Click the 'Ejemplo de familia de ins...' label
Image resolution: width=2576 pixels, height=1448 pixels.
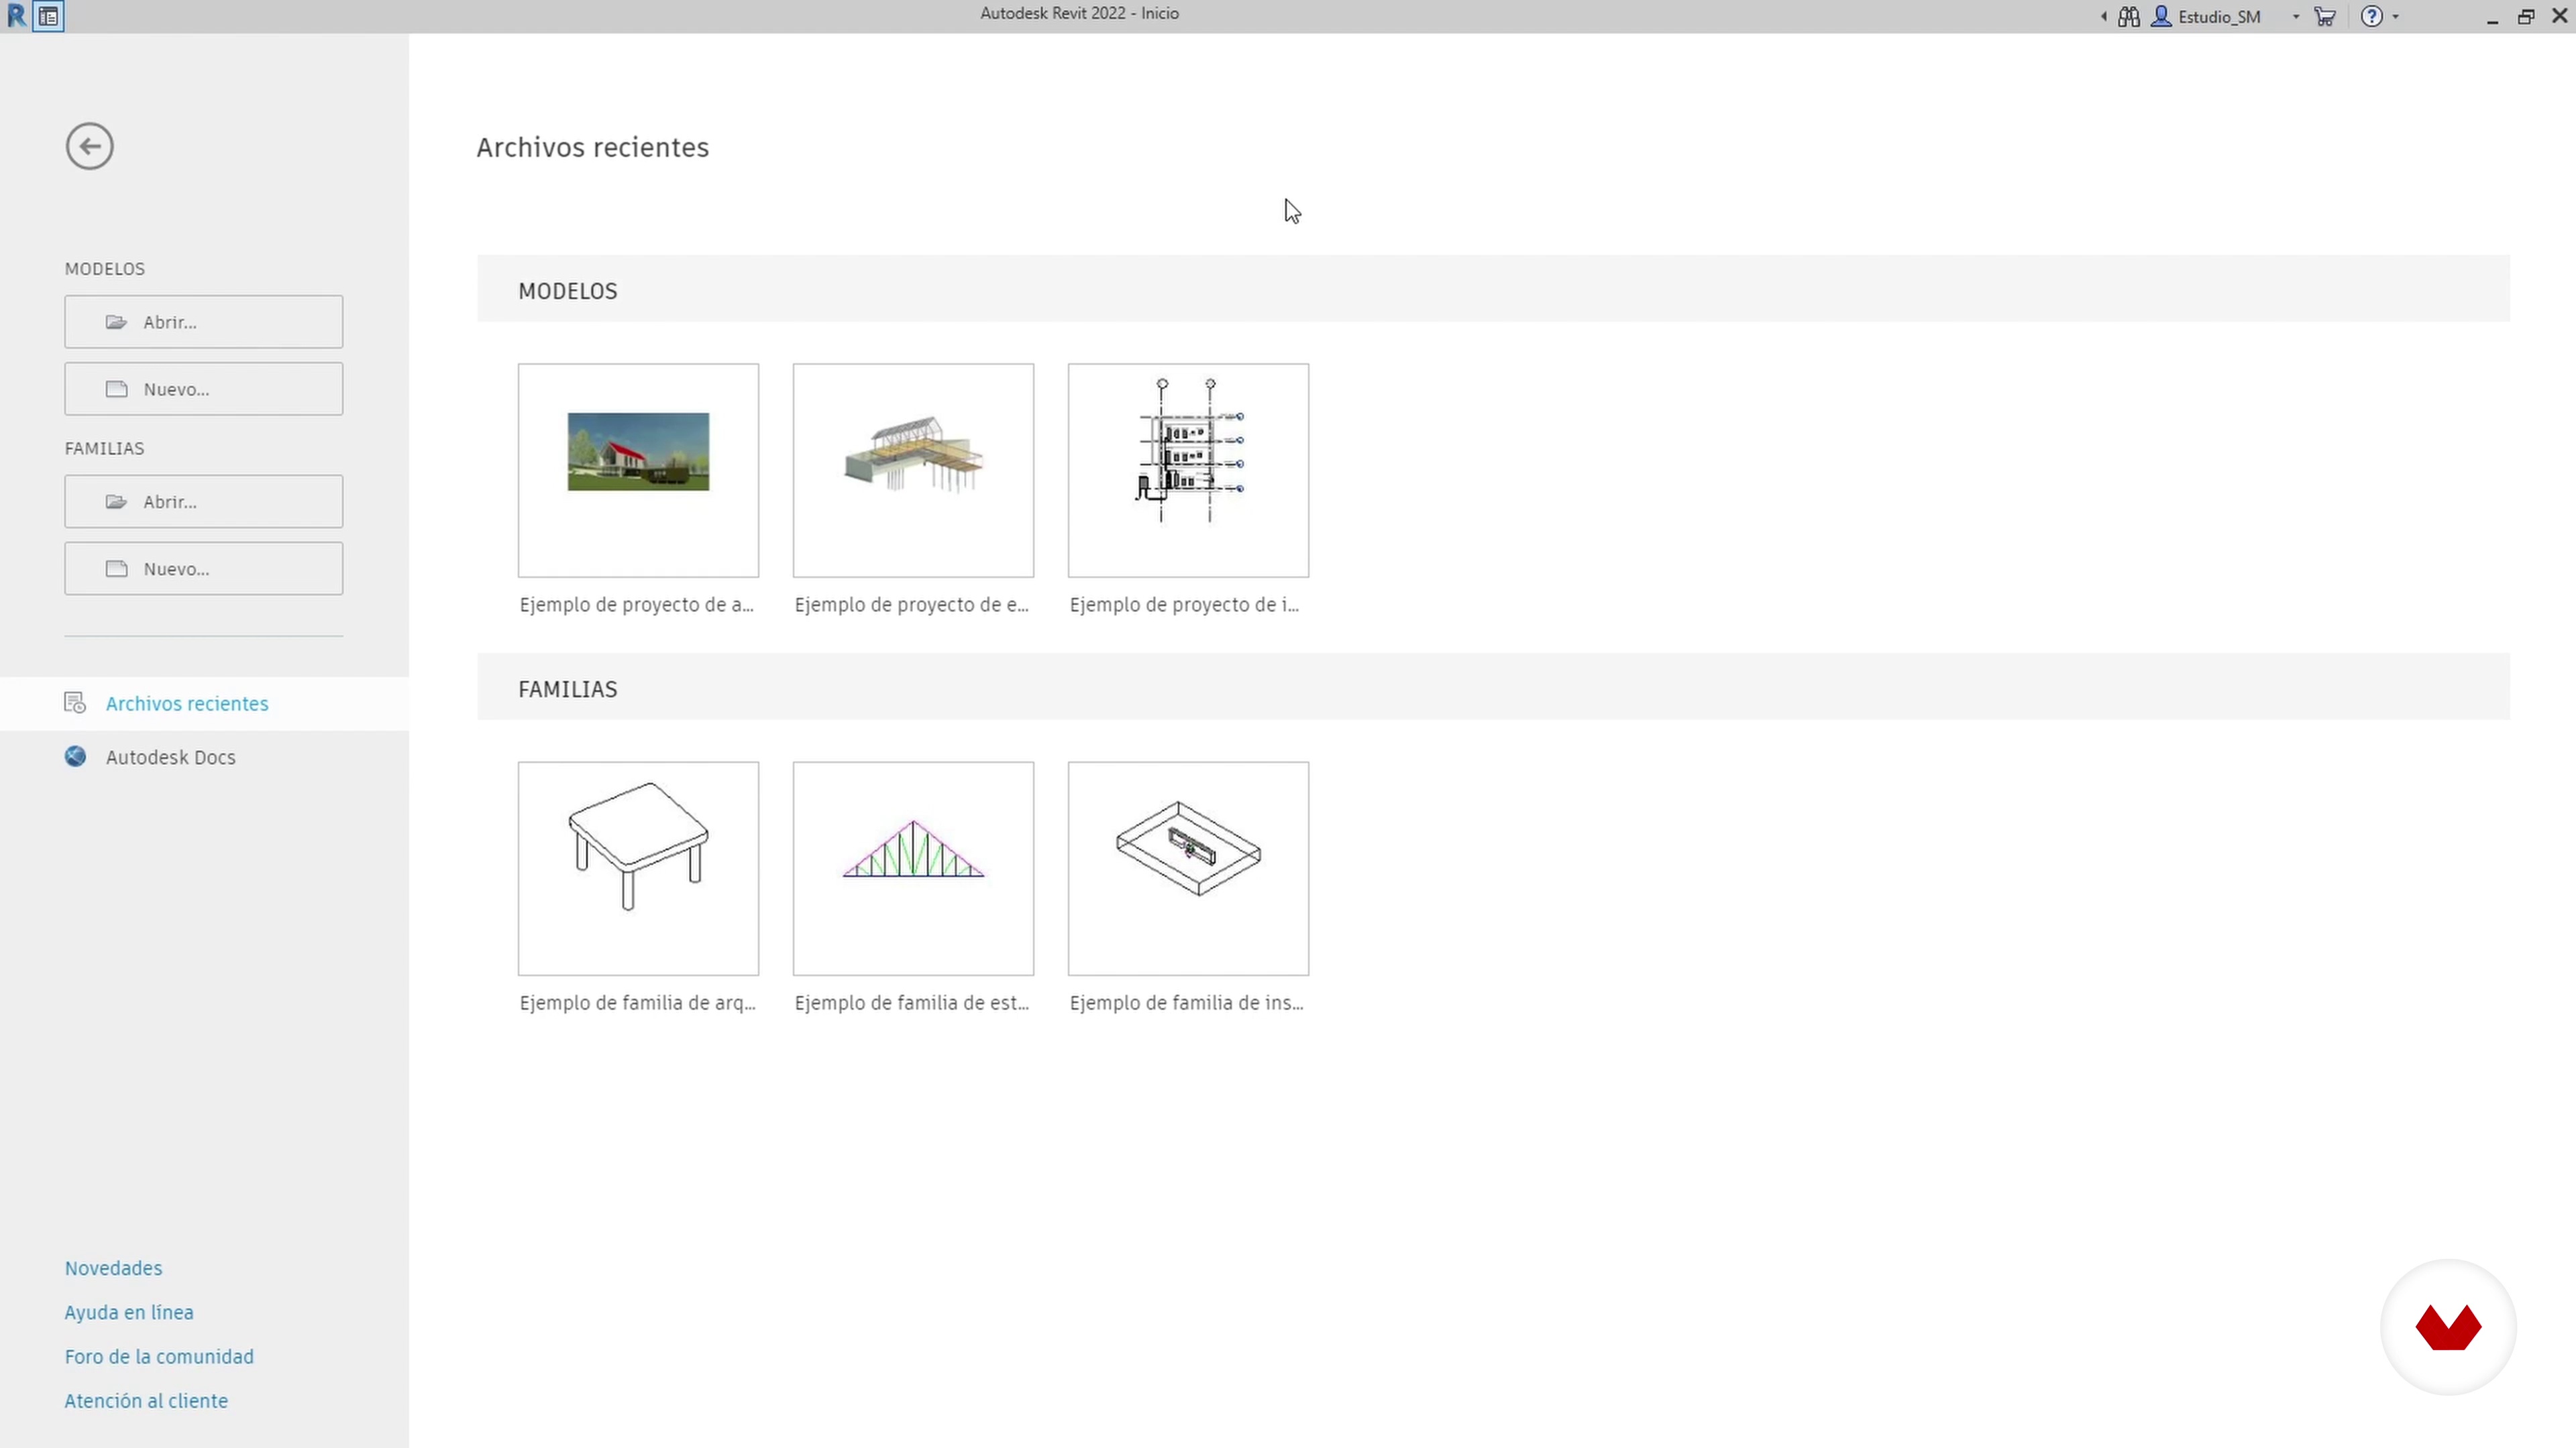click(x=1187, y=1002)
